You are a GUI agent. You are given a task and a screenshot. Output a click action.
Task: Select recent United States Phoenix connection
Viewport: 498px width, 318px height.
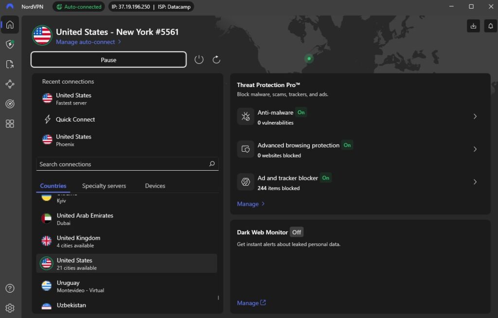pyautogui.click(x=127, y=140)
